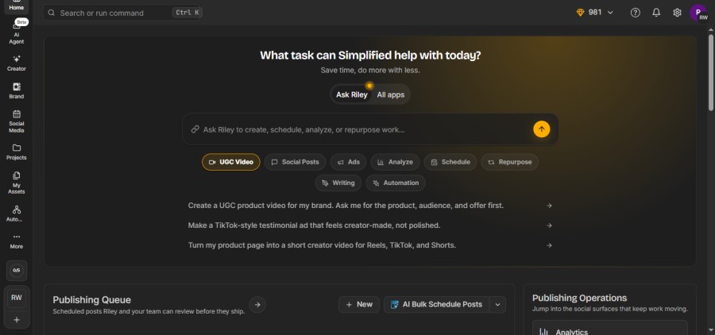
Task: Open the AI Agent beta sidebar item
Action: coord(17,32)
